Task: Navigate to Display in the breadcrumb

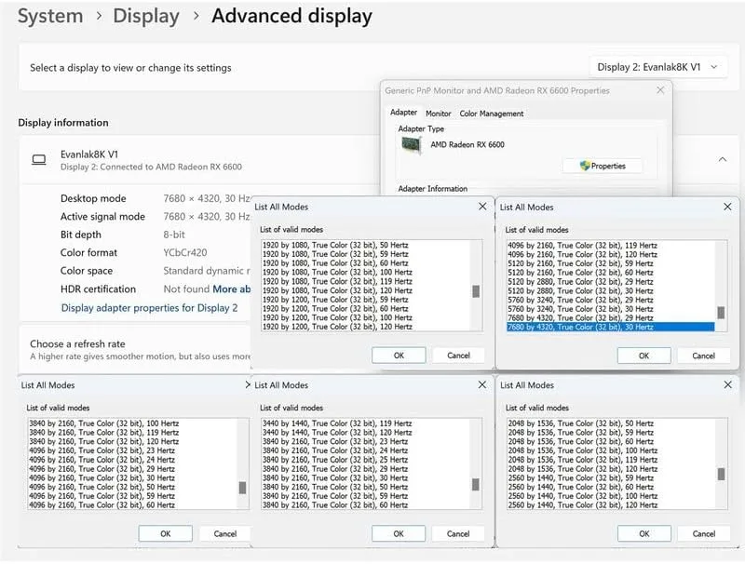Action: coord(146,16)
